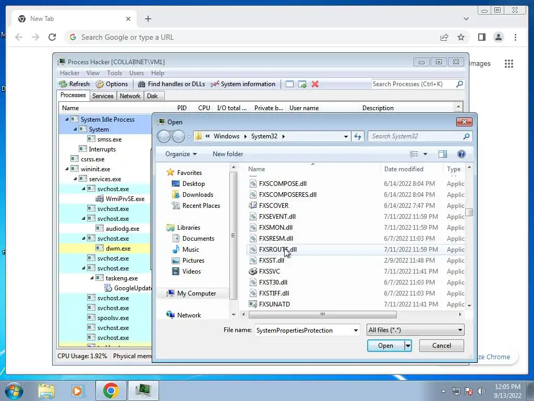Open the address path dropdown arrow
Screen dimensions: 534x401
pos(346,136)
